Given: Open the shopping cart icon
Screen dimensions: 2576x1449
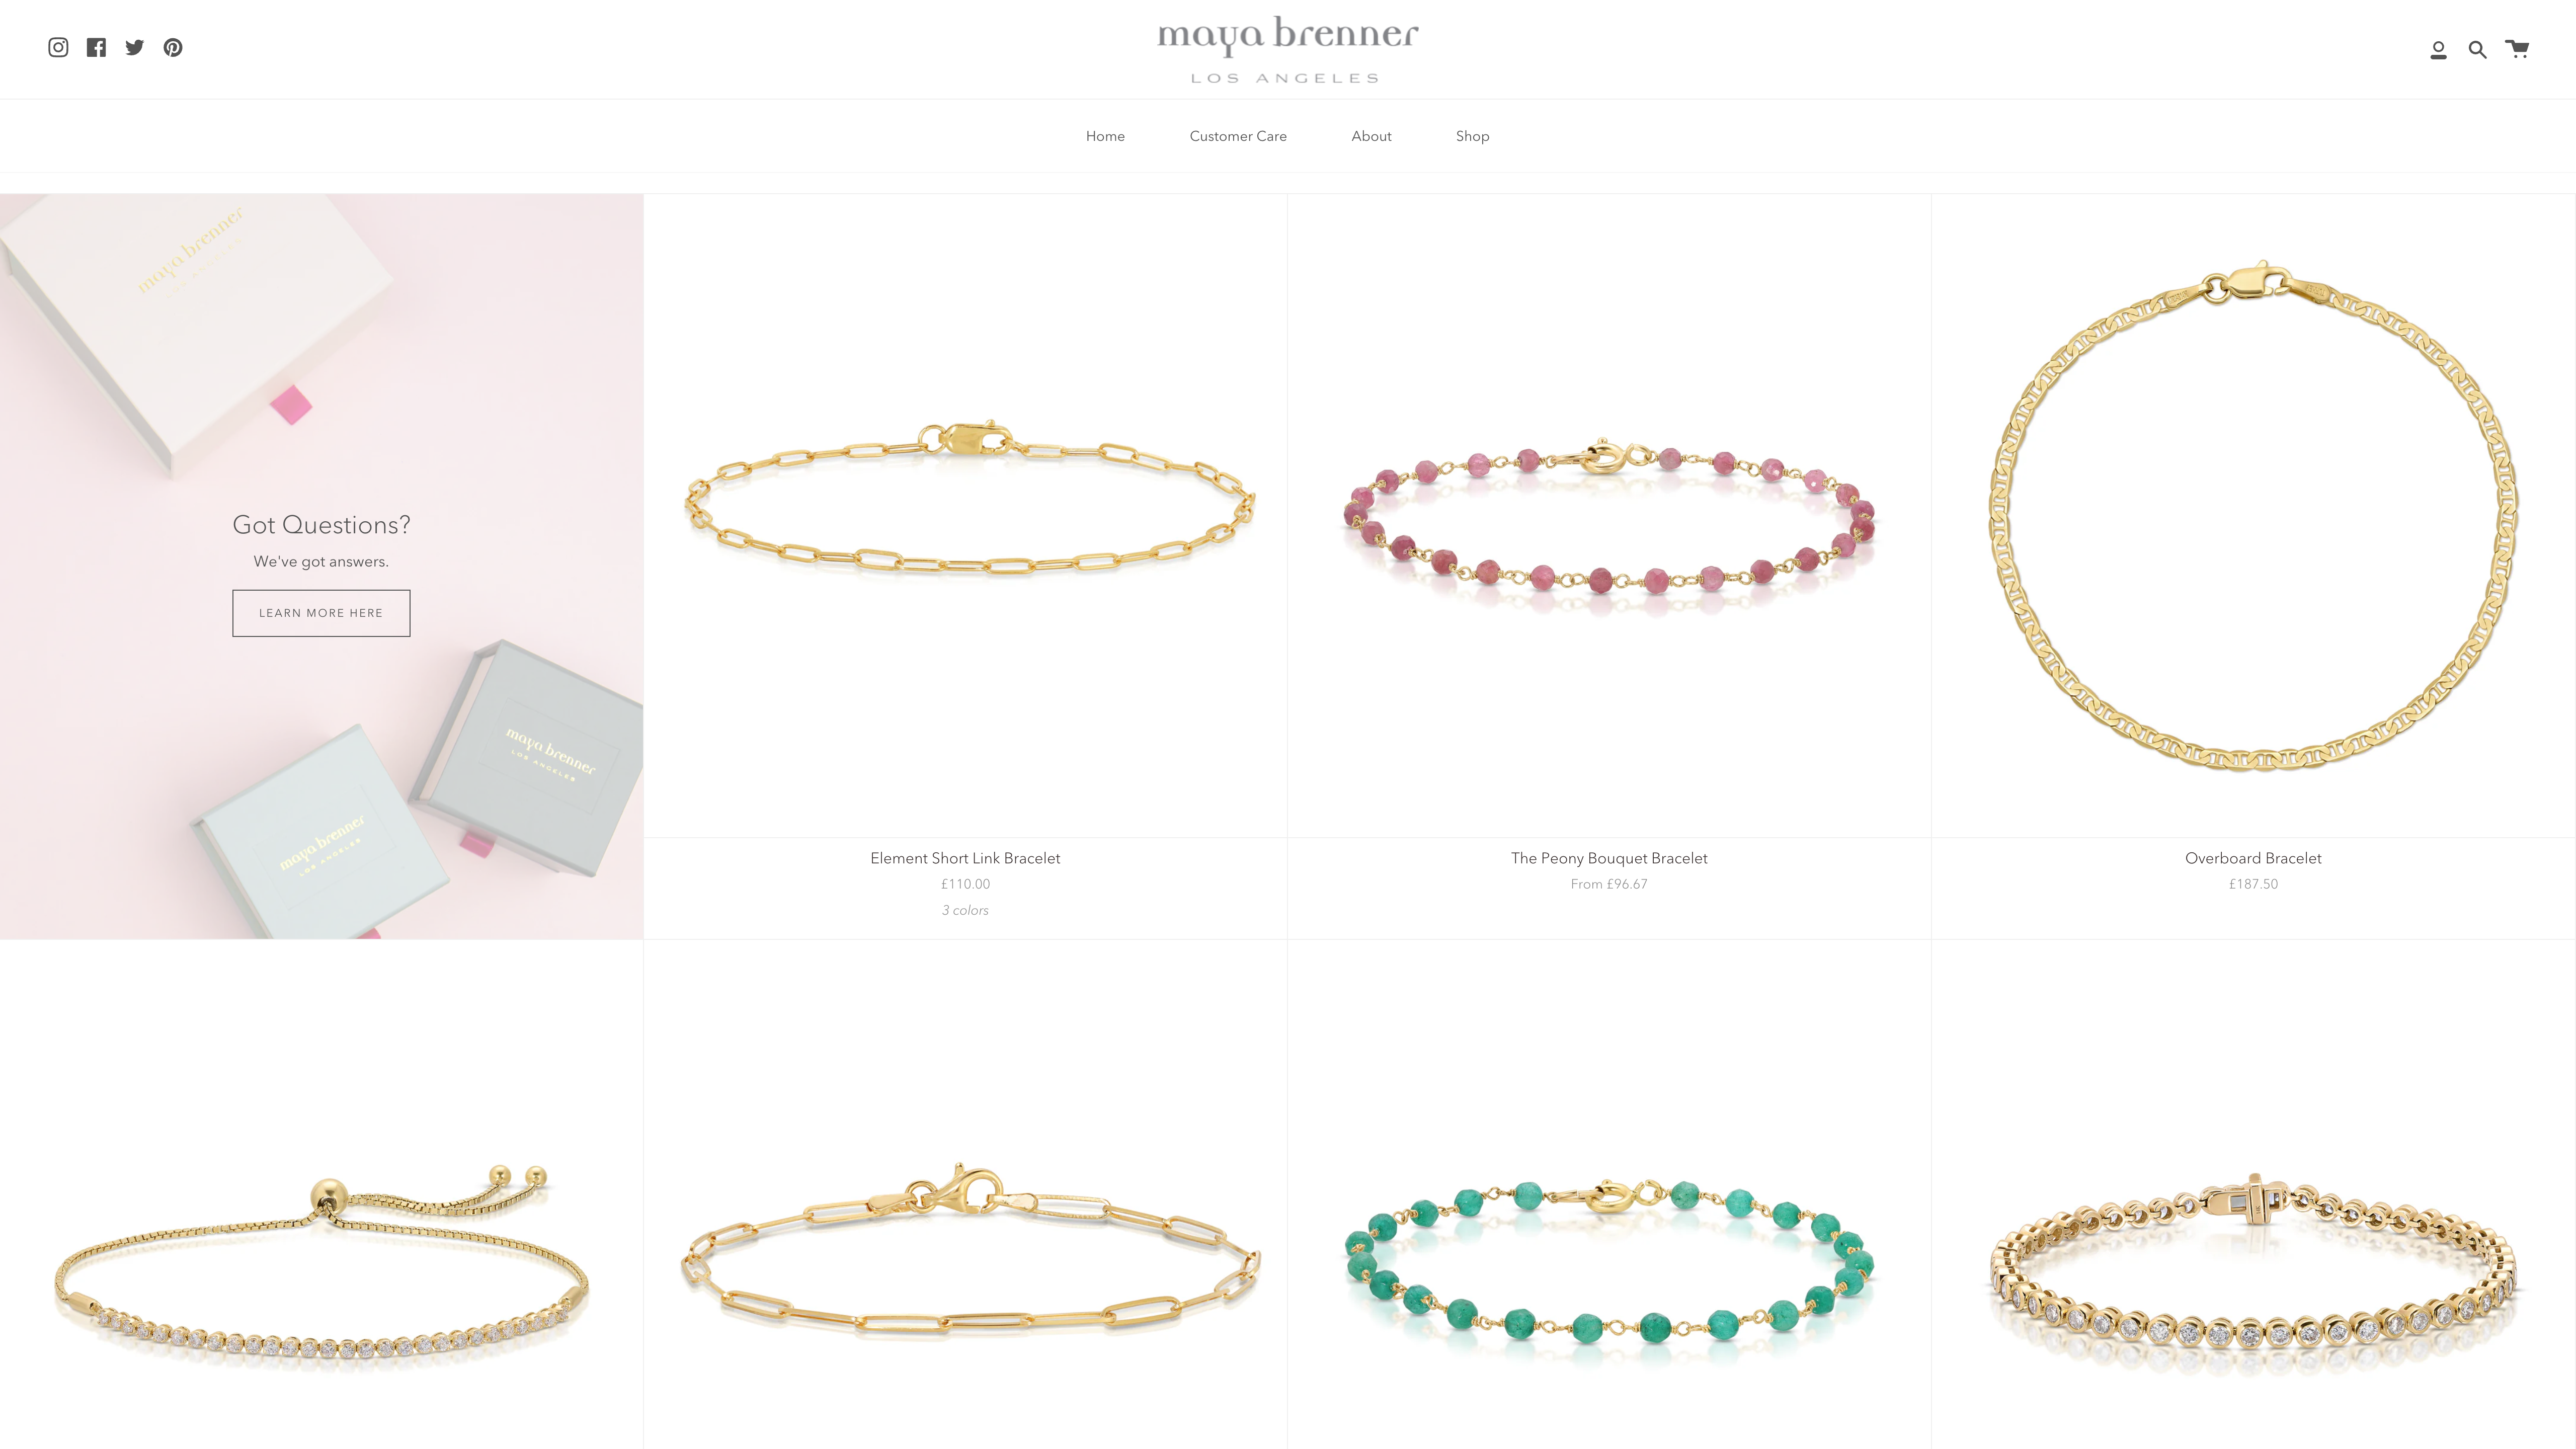Looking at the screenshot, I should (x=2517, y=49).
